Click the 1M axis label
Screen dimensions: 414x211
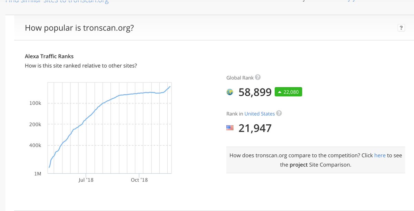[38, 173]
